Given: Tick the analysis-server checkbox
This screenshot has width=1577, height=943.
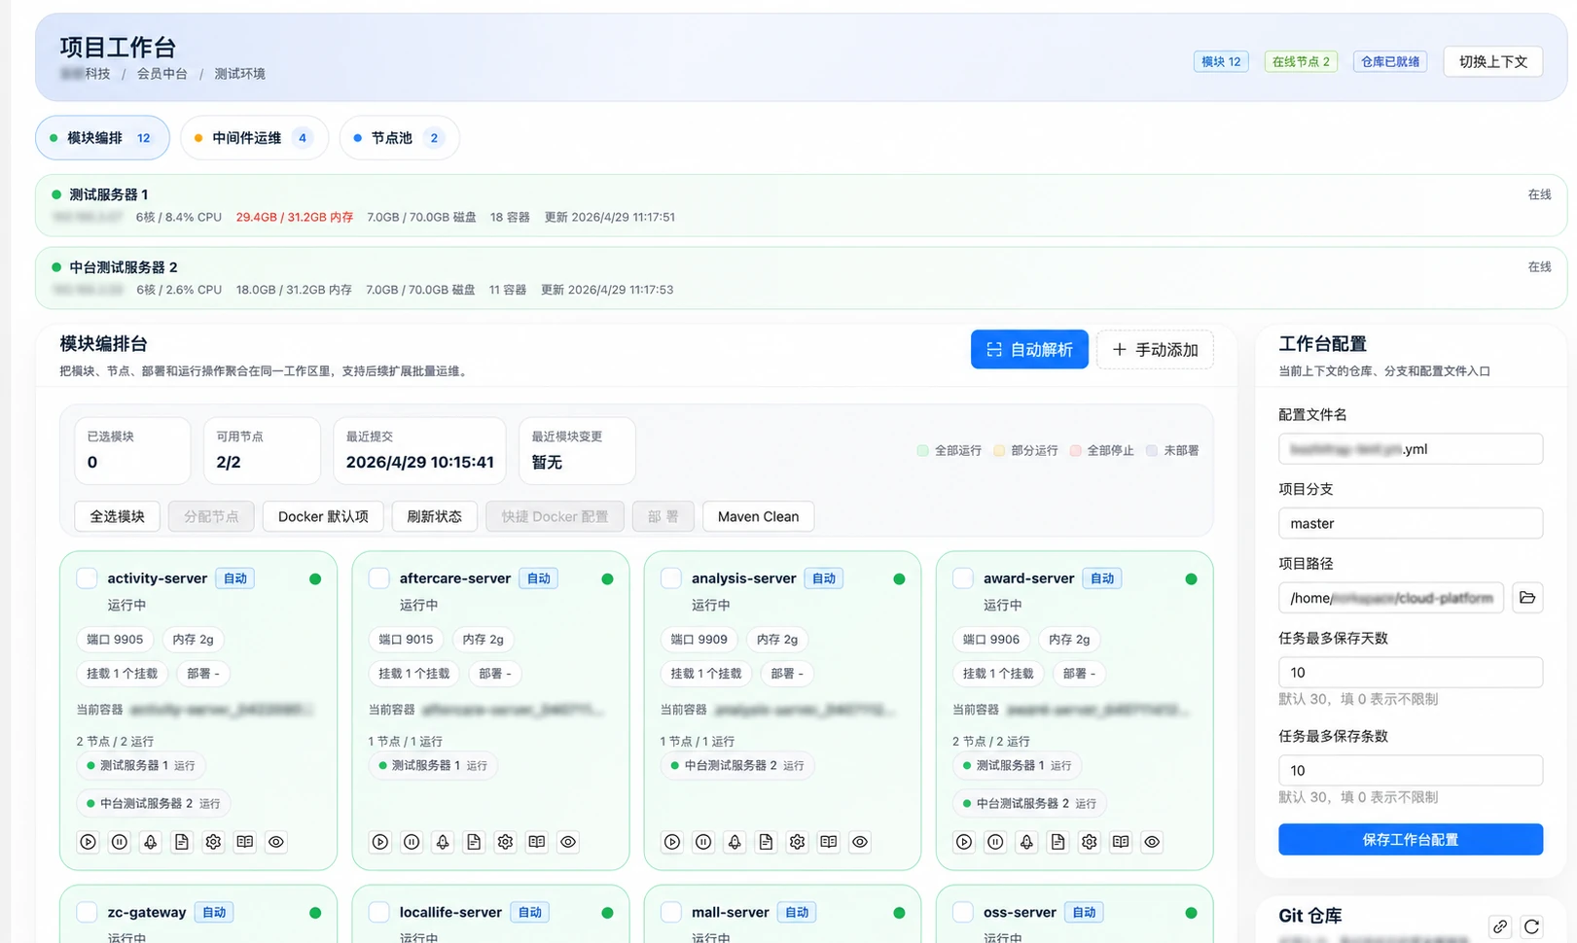Looking at the screenshot, I should pyautogui.click(x=671, y=578).
